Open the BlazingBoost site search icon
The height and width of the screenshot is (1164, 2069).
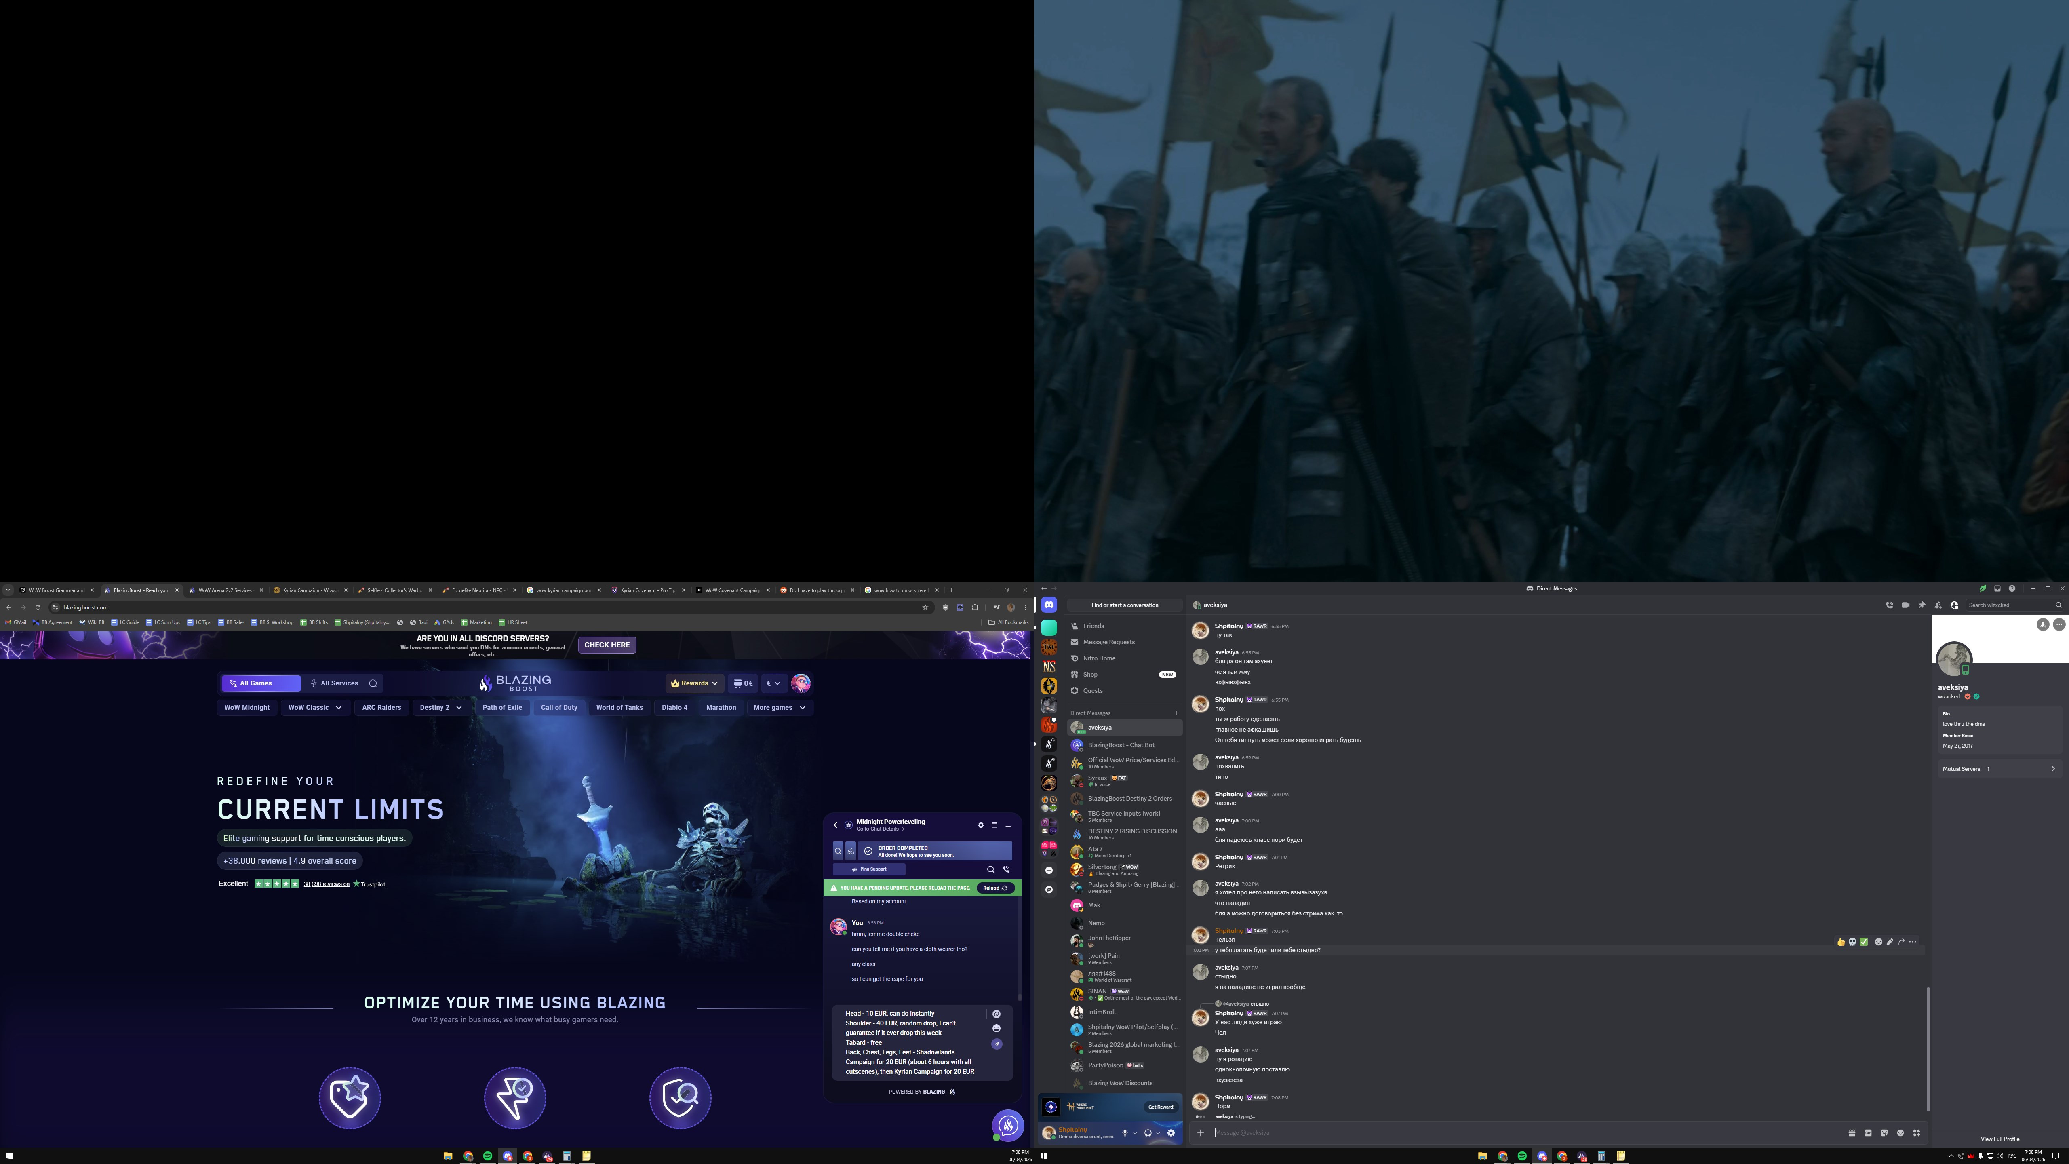pyautogui.click(x=373, y=683)
